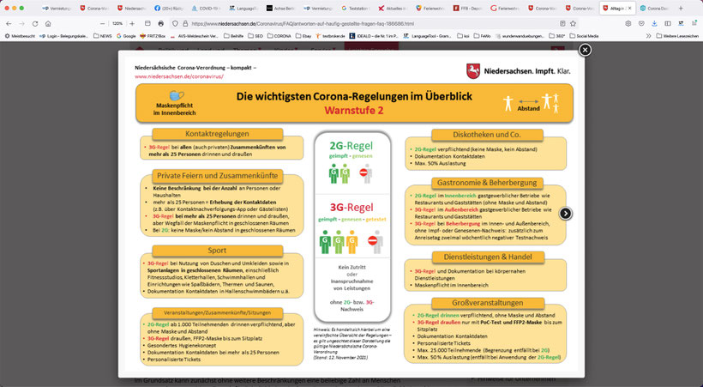The image size is (703, 387).
Task: Switch to the Corona Dashboard tab
Action: point(653,8)
